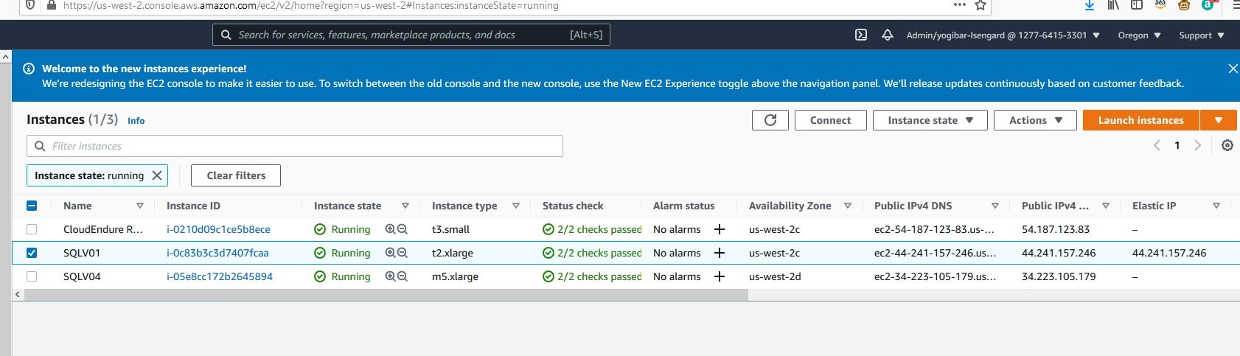Click the info icon in welcome banner
1240x356 pixels.
click(x=29, y=69)
